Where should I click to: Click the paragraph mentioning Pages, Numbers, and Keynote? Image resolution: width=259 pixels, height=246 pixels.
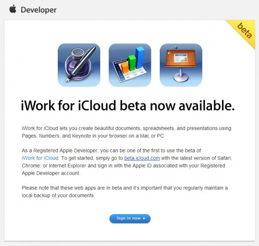coord(126,132)
